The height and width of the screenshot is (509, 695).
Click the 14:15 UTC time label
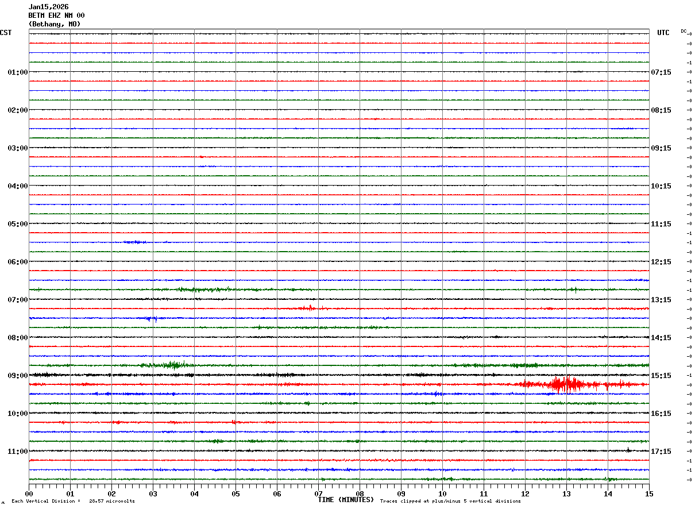pyautogui.click(x=661, y=338)
